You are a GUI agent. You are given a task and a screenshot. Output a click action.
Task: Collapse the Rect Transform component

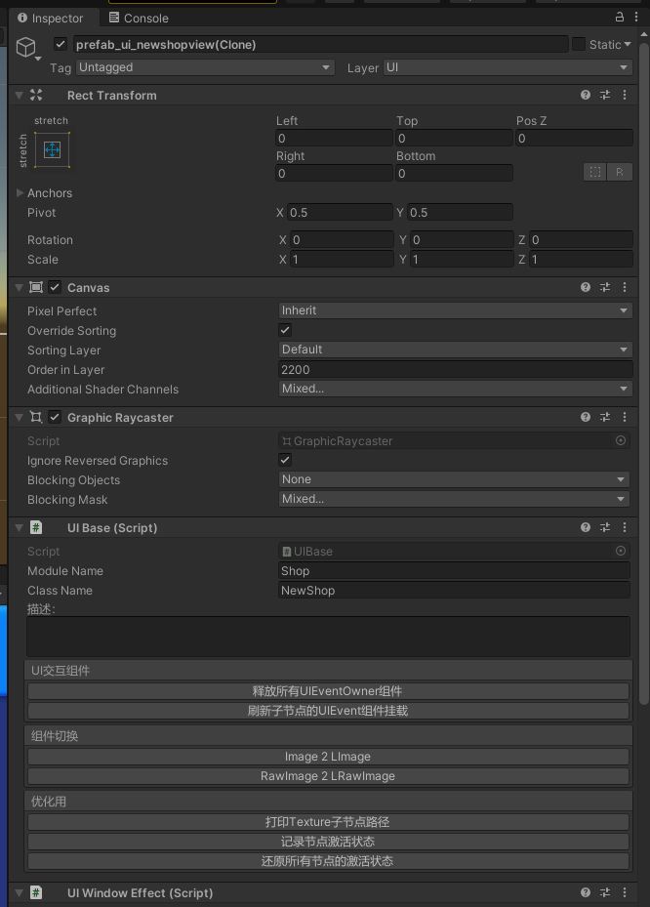coord(20,95)
